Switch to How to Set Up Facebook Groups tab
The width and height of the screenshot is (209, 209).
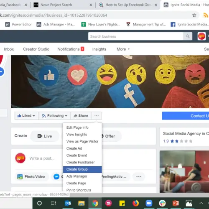click(128, 5)
